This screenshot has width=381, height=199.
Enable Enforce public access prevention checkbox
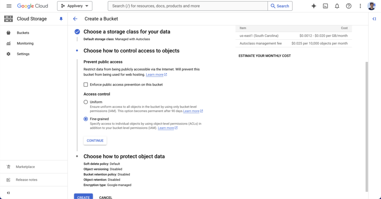pyautogui.click(x=86, y=84)
